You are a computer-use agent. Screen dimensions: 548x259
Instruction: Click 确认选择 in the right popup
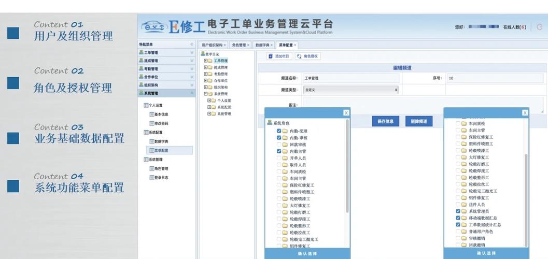pos(486,253)
